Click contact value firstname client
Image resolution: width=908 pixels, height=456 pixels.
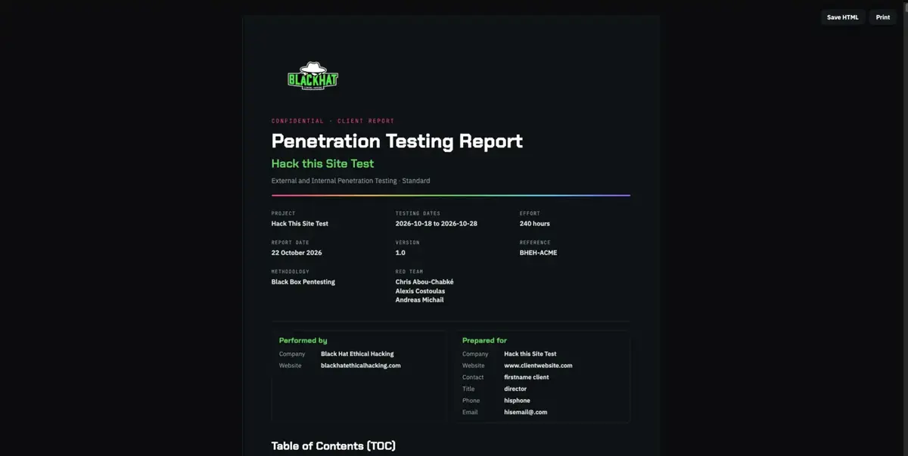click(527, 377)
